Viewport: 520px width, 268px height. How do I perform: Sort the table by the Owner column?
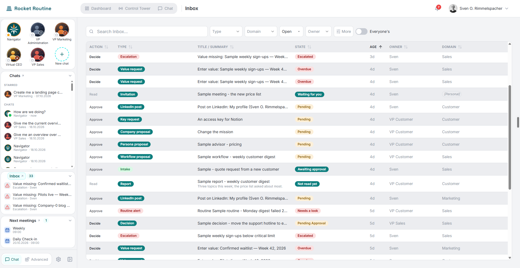(x=406, y=47)
